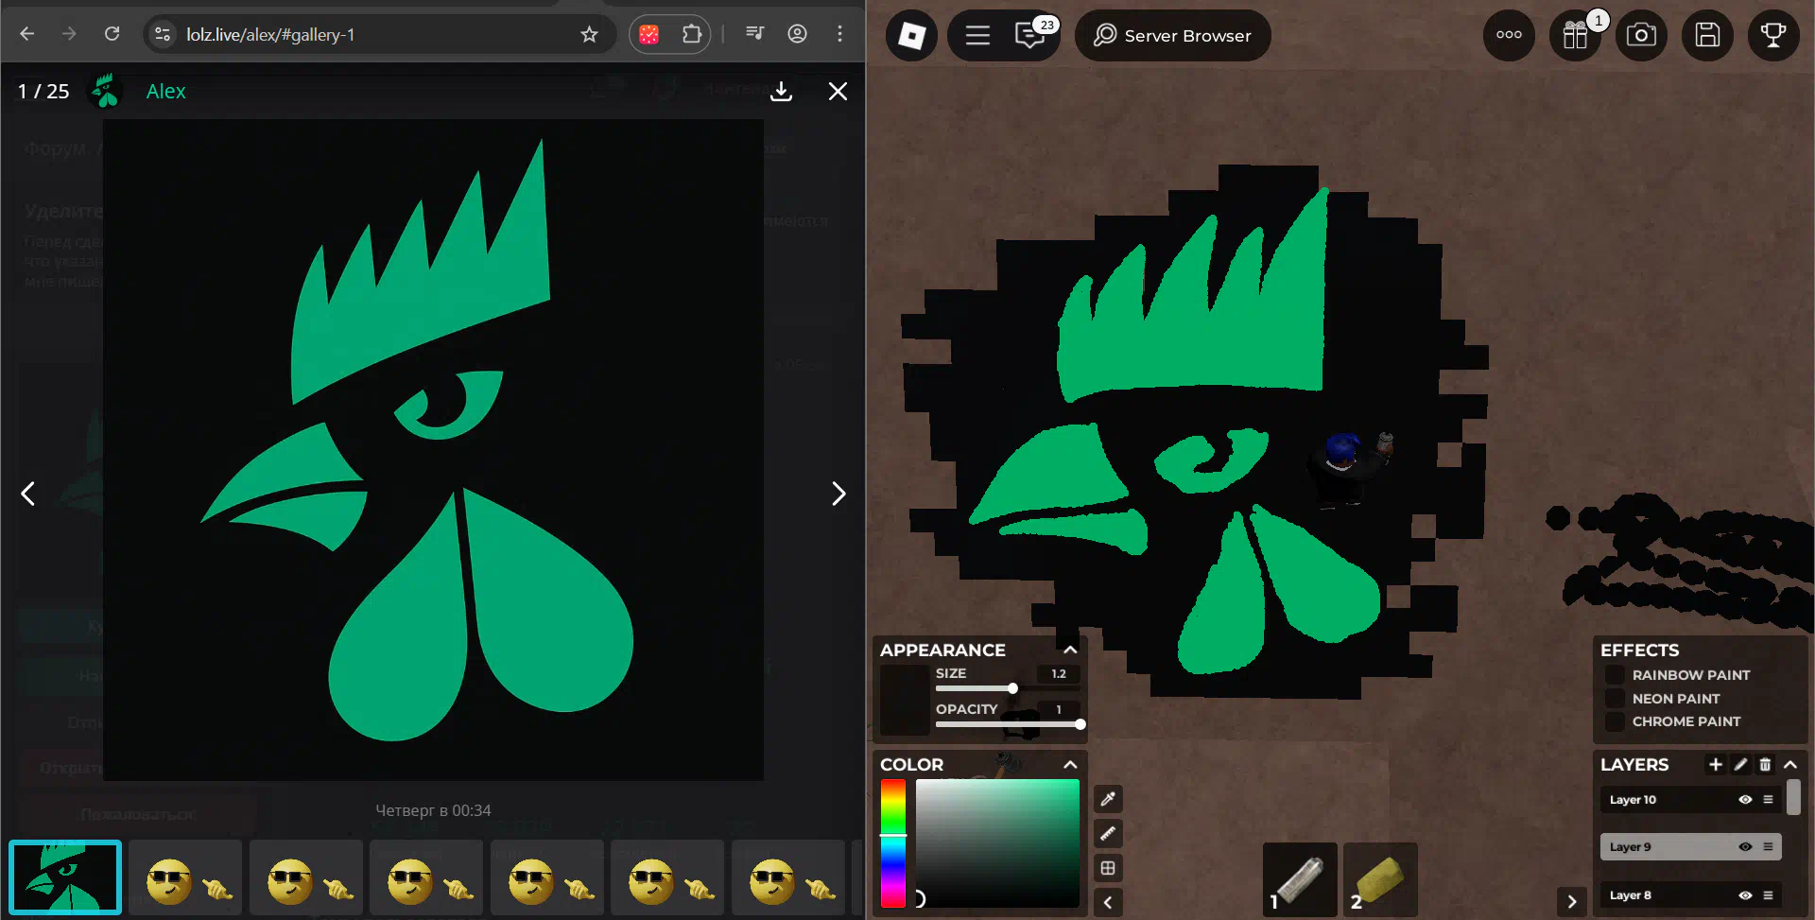Hide Layer 8 with the eye icon
Viewport: 1815px width, 920px height.
pos(1745,894)
